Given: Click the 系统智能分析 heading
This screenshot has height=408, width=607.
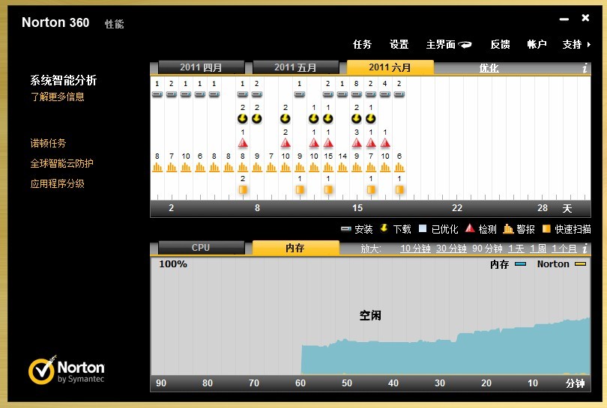Looking at the screenshot, I should click(x=64, y=80).
